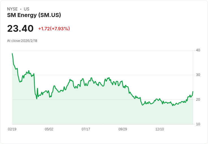Click the price line's latest endpoint at right
The image size is (208, 144).
tap(193, 92)
